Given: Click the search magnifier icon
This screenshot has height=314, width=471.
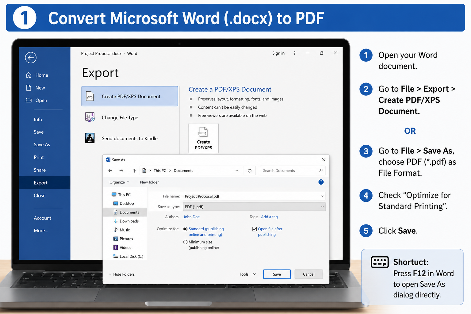Looking at the screenshot, I should (321, 170).
